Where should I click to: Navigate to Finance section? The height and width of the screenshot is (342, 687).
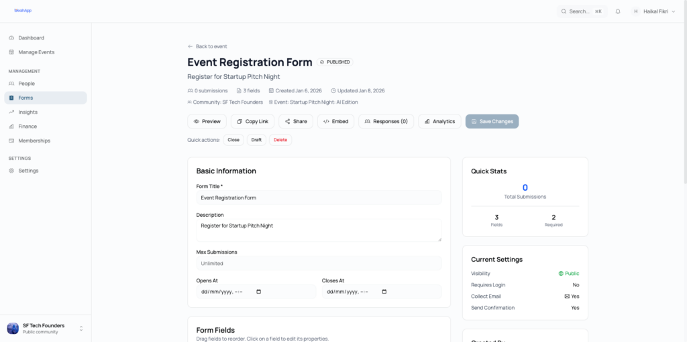tap(28, 126)
